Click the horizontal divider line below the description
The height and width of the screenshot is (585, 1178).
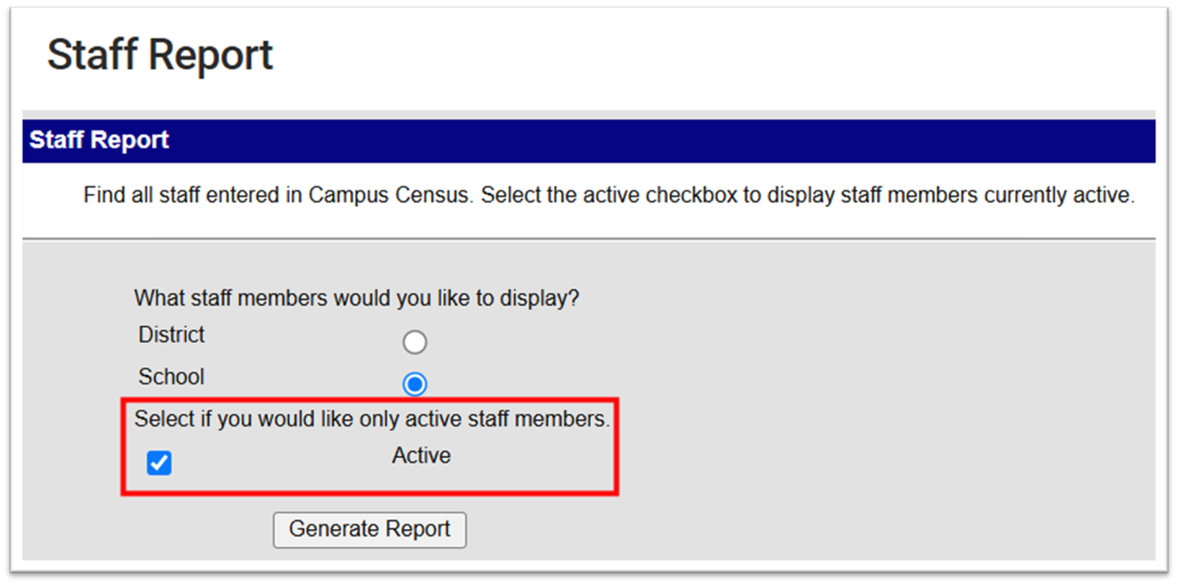(588, 238)
